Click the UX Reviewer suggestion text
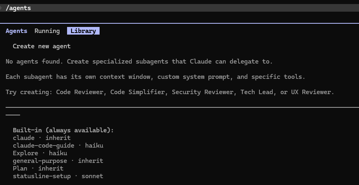 311,92
